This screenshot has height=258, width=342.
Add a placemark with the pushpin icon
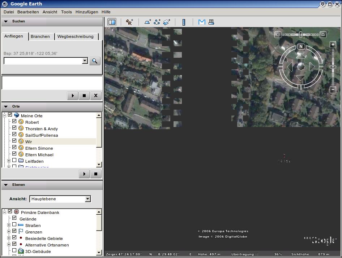pos(129,22)
